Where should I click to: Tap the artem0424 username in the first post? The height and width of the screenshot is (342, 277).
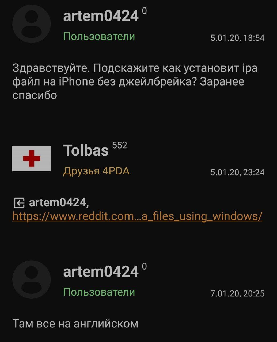point(101,16)
